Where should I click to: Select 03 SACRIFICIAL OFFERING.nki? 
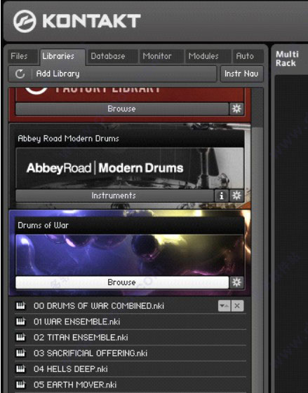click(91, 353)
